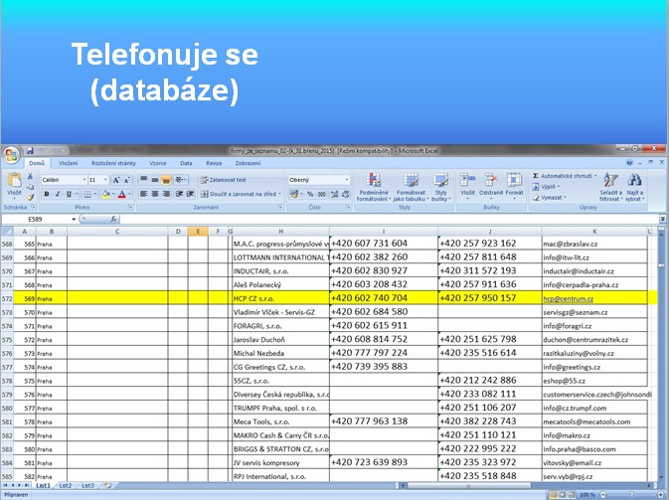Toggle Italic formatting
The image size is (669, 500).
pos(58,194)
